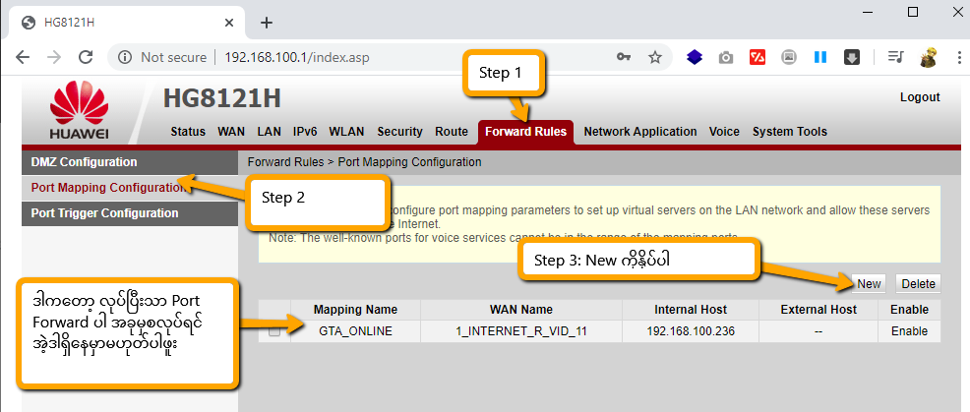The height and width of the screenshot is (412, 970).
Task: Open the Security menu
Action: [x=399, y=132]
